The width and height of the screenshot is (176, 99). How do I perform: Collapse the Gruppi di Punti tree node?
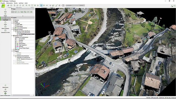[x=12, y=36]
